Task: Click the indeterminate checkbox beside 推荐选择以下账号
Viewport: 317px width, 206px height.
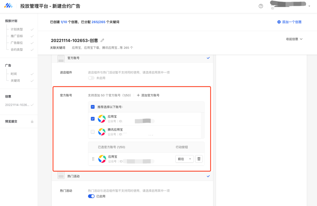Action: point(93,107)
